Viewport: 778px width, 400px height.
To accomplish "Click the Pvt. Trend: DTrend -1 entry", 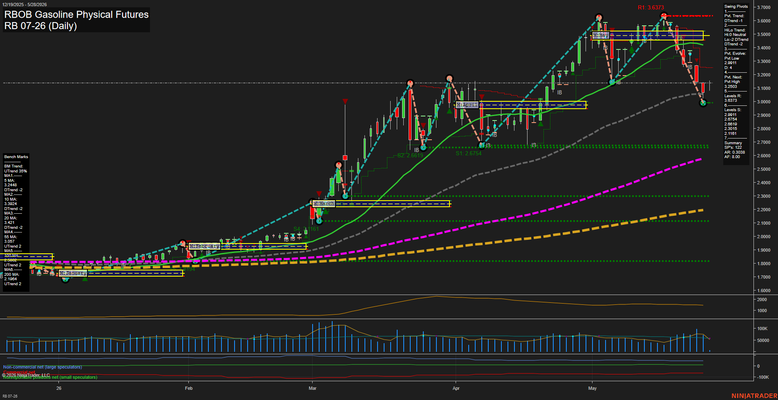I will 734,18.
